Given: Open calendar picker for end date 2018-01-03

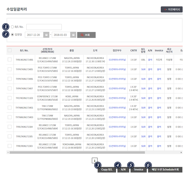Looking at the screenshot, I should click(x=73, y=35).
